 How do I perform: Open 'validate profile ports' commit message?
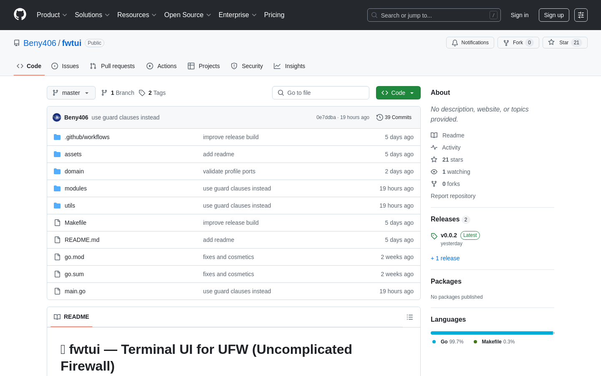click(229, 171)
